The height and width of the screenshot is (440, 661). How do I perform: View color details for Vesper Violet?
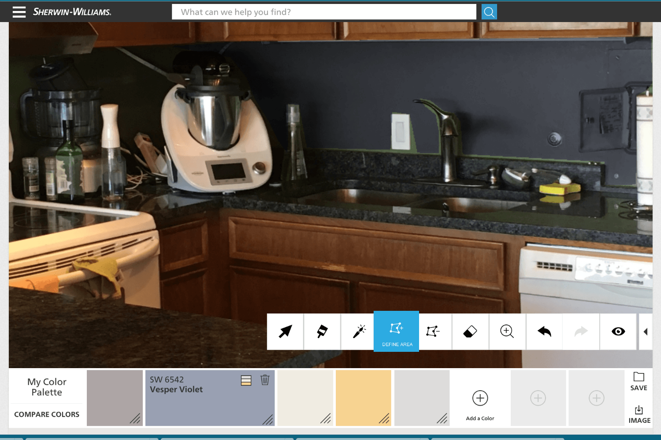coord(246,380)
